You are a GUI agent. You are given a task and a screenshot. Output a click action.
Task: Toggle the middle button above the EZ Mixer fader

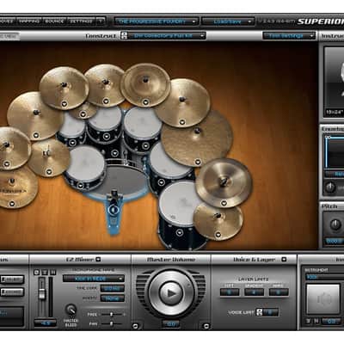tap(45, 272)
